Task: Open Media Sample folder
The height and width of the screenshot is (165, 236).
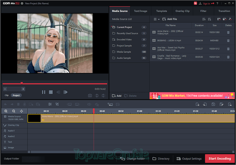Action: [x=130, y=52]
